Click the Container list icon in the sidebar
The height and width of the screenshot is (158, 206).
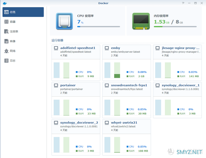pos(6,22)
